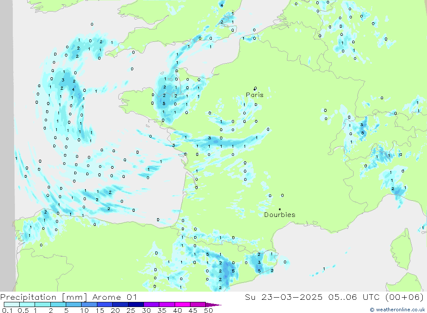
Task: Click the legend value '0.1'
Action: [x=7, y=310]
